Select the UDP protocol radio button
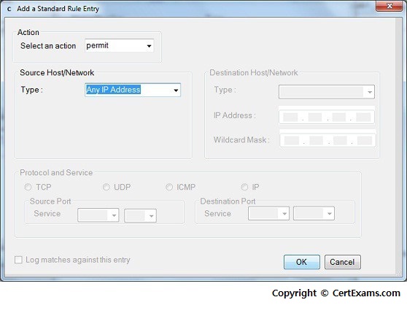 pos(106,187)
